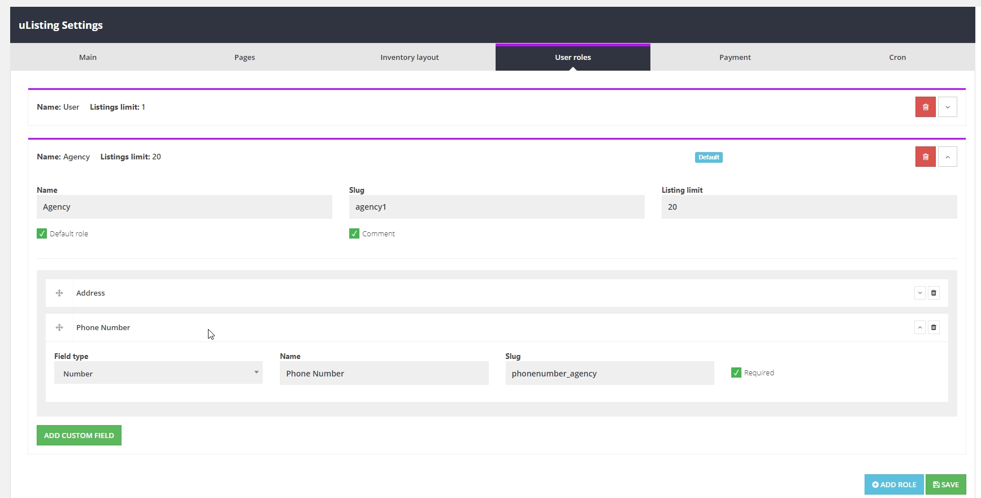981x498 pixels.
Task: Toggle the Comment checkbox
Action: click(x=354, y=233)
